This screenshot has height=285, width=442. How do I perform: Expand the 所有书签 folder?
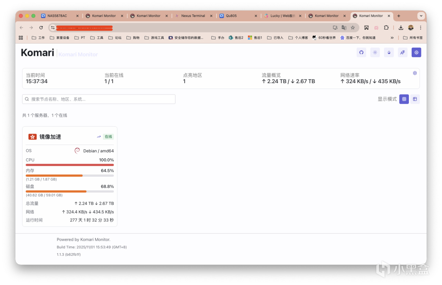413,38
